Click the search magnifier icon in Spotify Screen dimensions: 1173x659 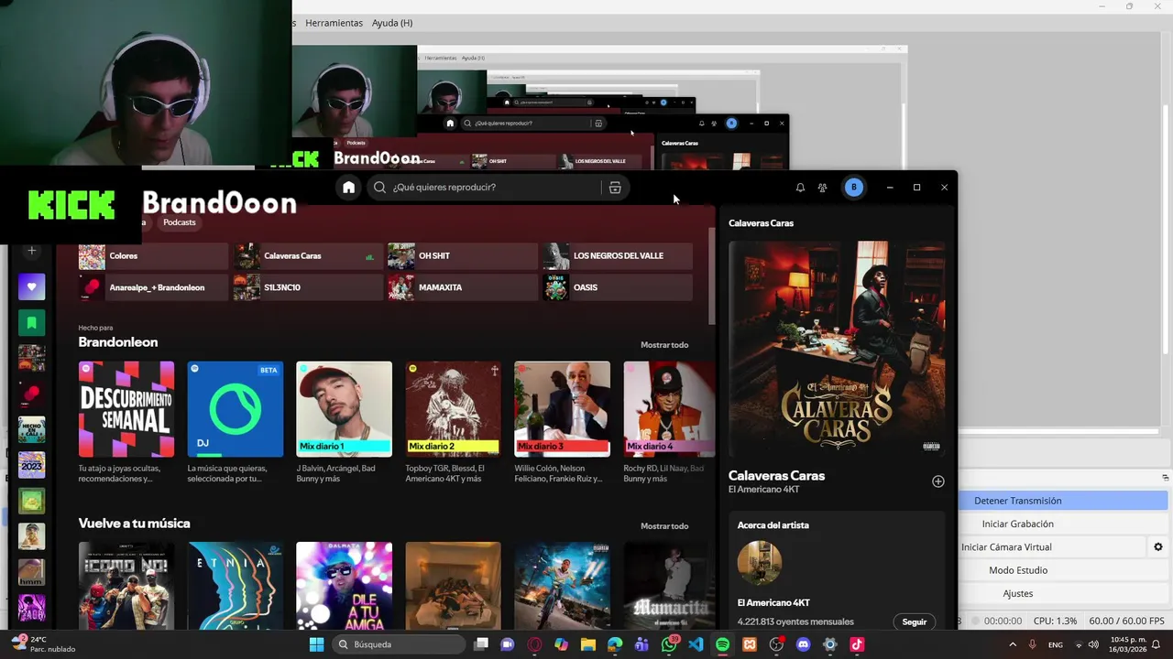380,188
